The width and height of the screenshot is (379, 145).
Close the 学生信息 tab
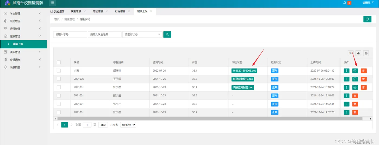click(x=85, y=11)
